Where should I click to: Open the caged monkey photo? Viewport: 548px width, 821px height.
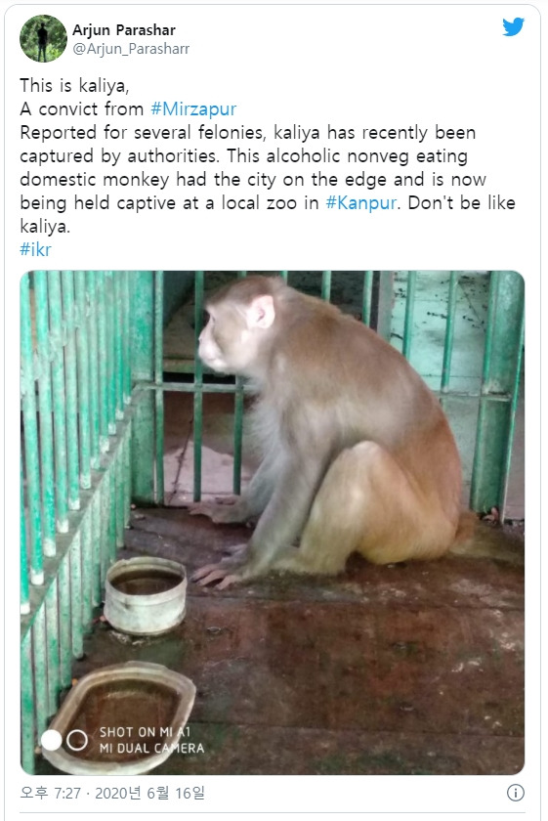(x=273, y=523)
